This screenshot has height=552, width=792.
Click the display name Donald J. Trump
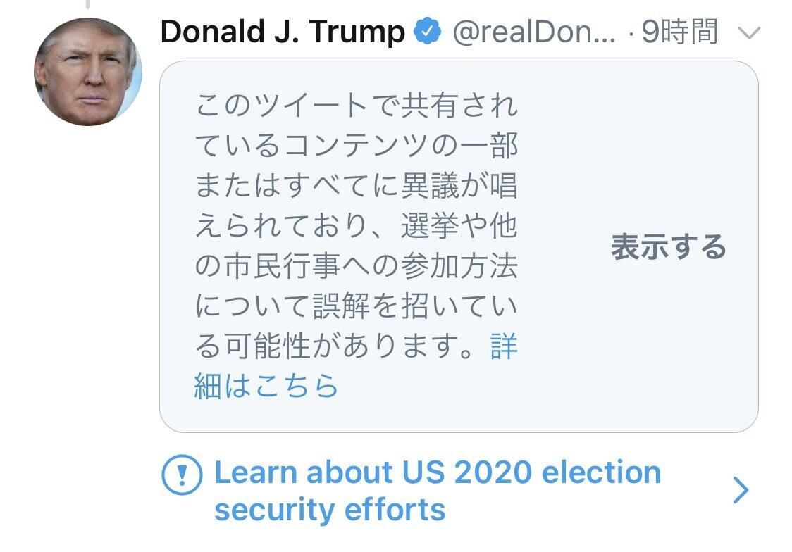tap(283, 32)
